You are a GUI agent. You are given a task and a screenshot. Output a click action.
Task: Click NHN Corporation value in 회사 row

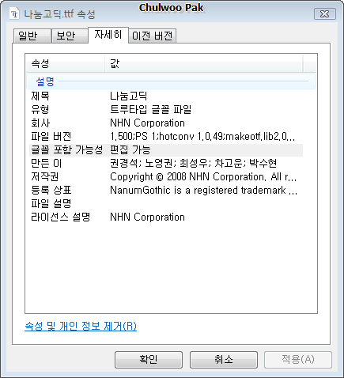pos(147,123)
